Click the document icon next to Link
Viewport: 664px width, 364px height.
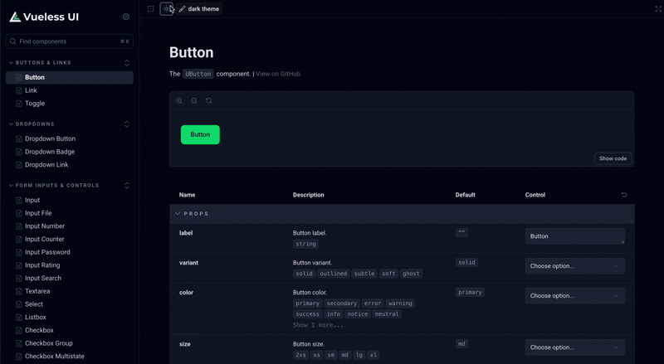pos(18,90)
